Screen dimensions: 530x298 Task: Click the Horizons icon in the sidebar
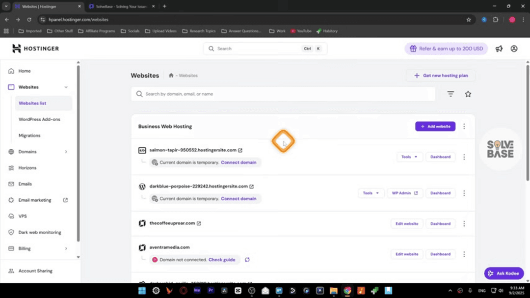point(11,167)
